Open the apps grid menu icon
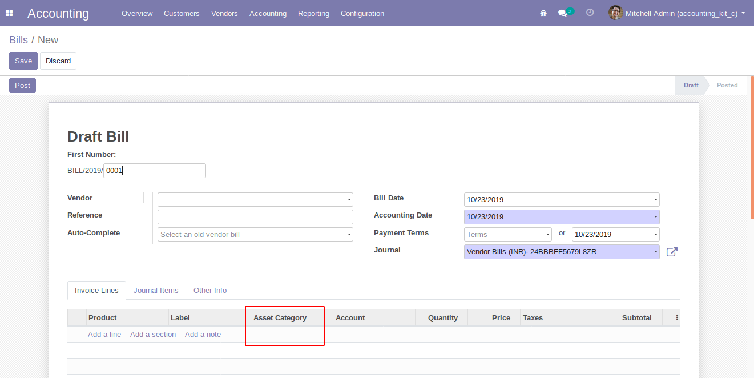Image resolution: width=754 pixels, height=378 pixels. pos(9,13)
